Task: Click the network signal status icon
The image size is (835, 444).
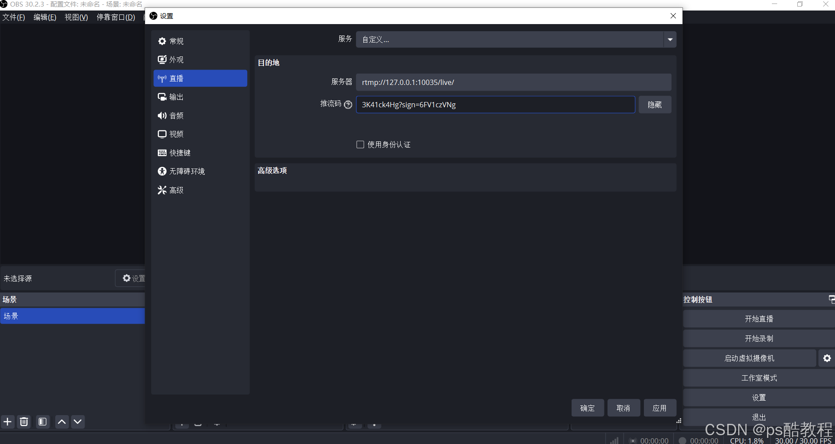Action: click(x=614, y=440)
